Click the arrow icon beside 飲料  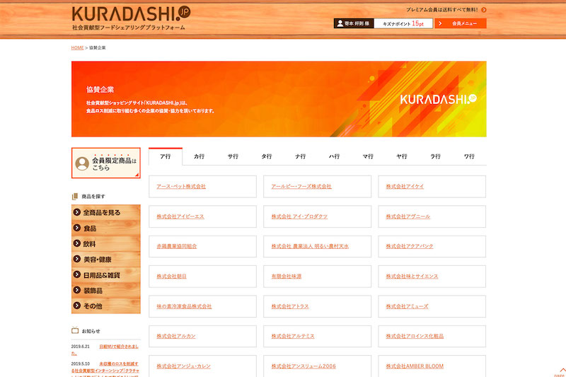[x=77, y=243]
